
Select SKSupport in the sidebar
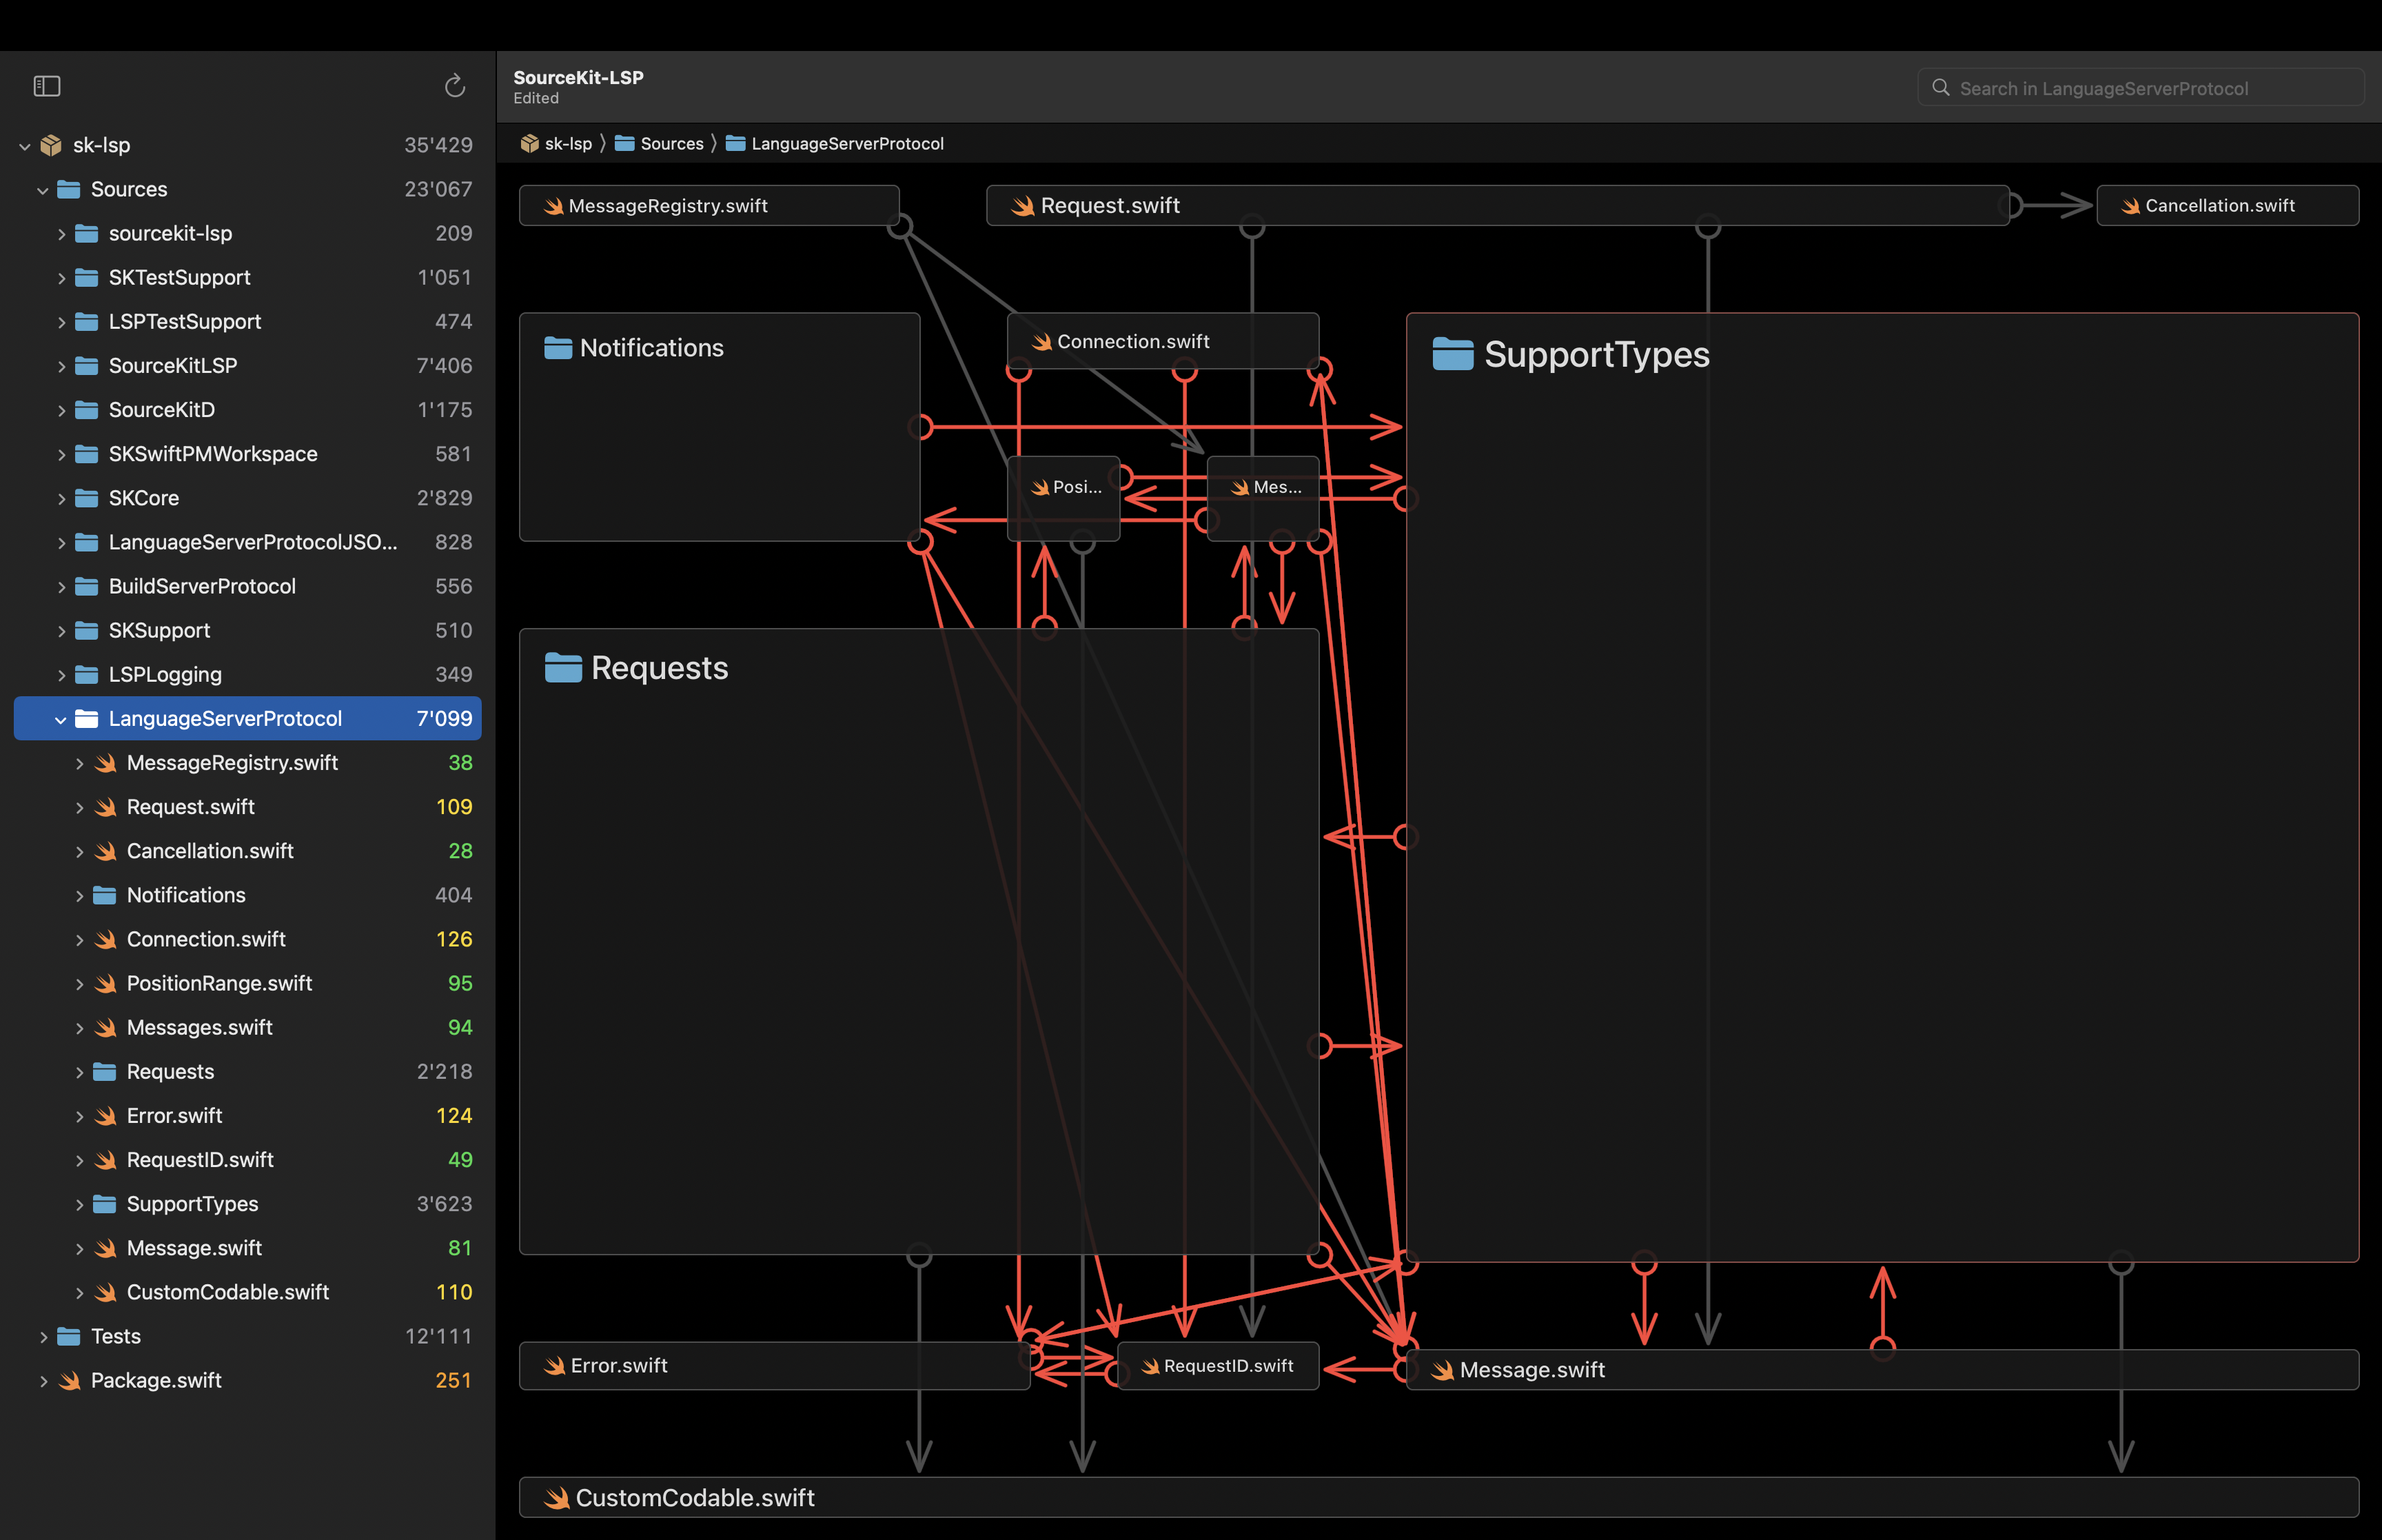pyautogui.click(x=248, y=630)
